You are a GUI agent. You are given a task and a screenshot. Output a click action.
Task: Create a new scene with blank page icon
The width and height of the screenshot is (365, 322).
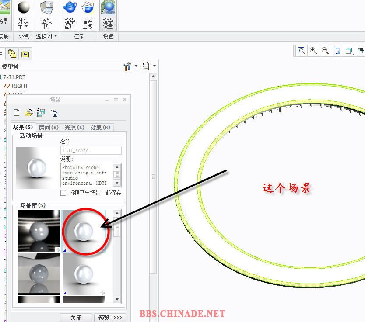tap(17, 113)
